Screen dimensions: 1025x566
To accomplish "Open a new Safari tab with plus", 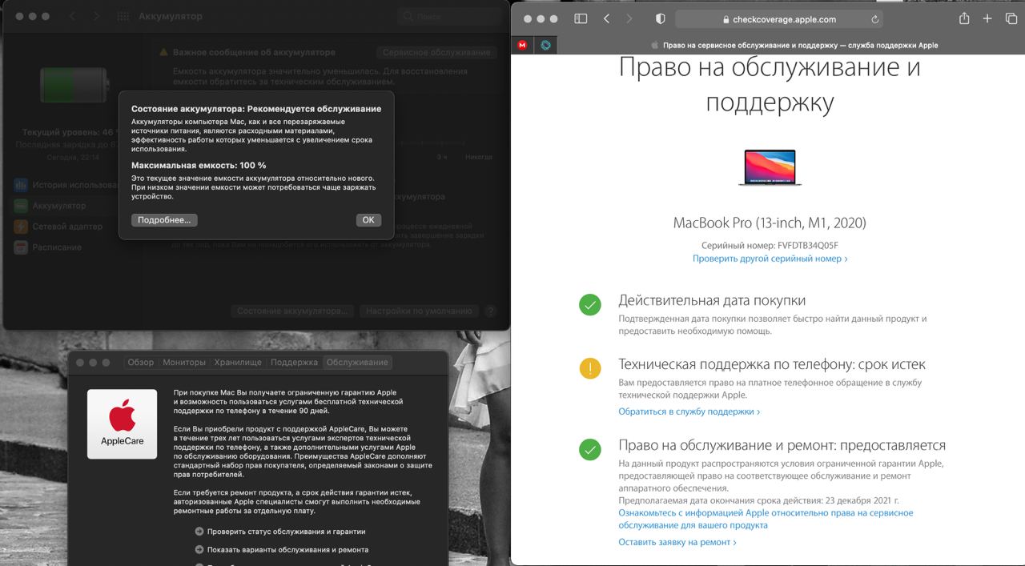I will pos(987,18).
